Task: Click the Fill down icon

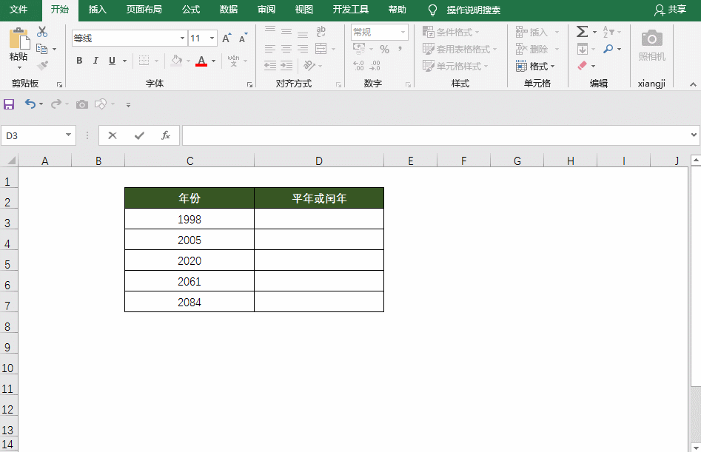Action: click(583, 49)
